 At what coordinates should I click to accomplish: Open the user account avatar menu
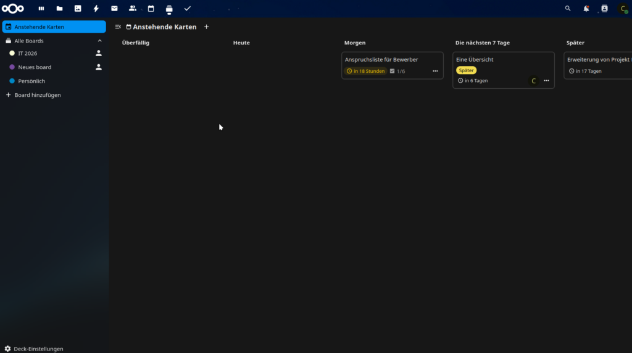click(623, 9)
